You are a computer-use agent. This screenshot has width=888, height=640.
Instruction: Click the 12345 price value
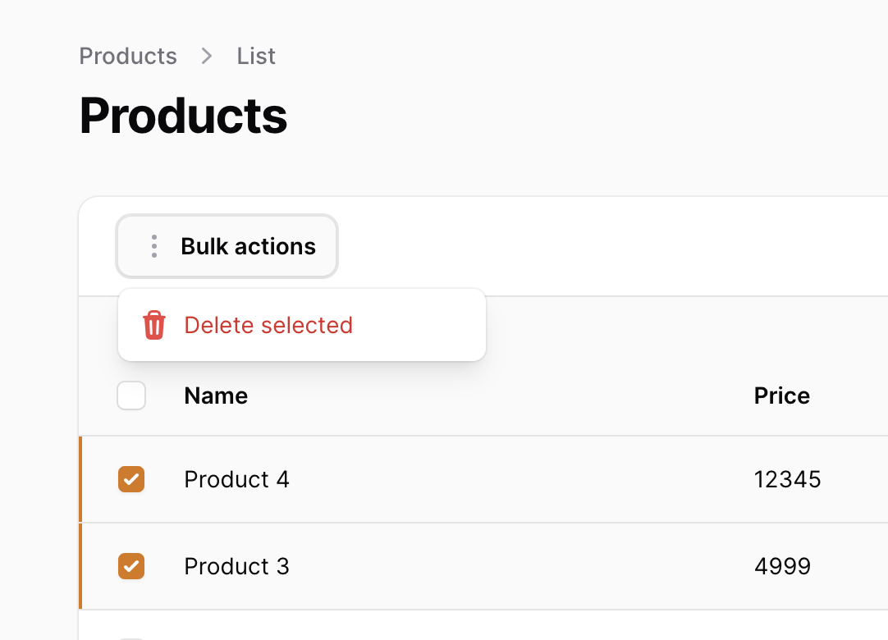tap(787, 480)
